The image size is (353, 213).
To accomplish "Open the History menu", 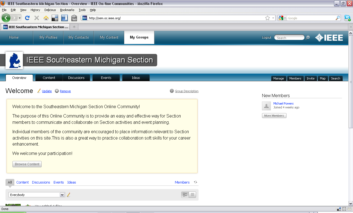I will [35, 10].
